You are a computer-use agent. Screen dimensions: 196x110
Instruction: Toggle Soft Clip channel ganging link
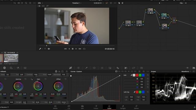[134, 92]
